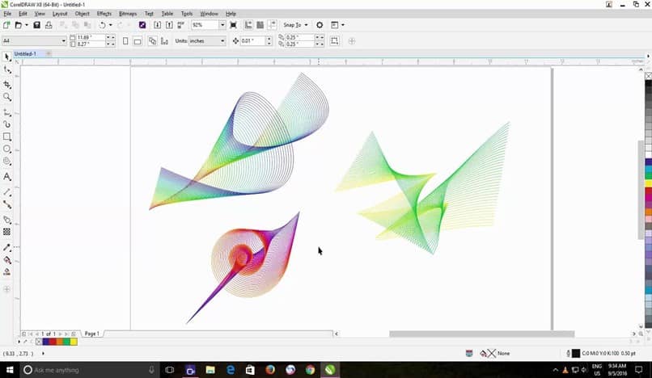Choose the Crop tool
652x378 pixels.
click(x=7, y=84)
